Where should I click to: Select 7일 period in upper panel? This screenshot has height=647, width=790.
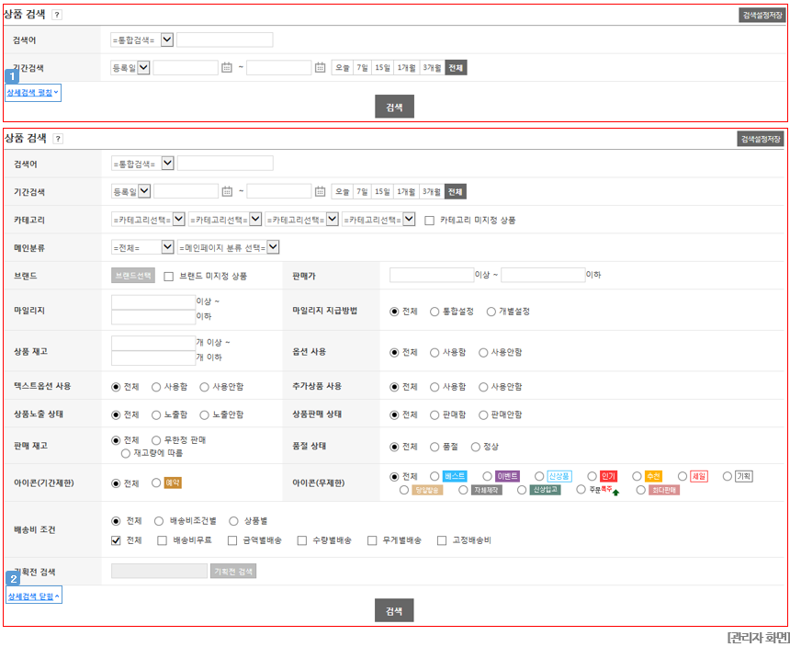pos(362,67)
